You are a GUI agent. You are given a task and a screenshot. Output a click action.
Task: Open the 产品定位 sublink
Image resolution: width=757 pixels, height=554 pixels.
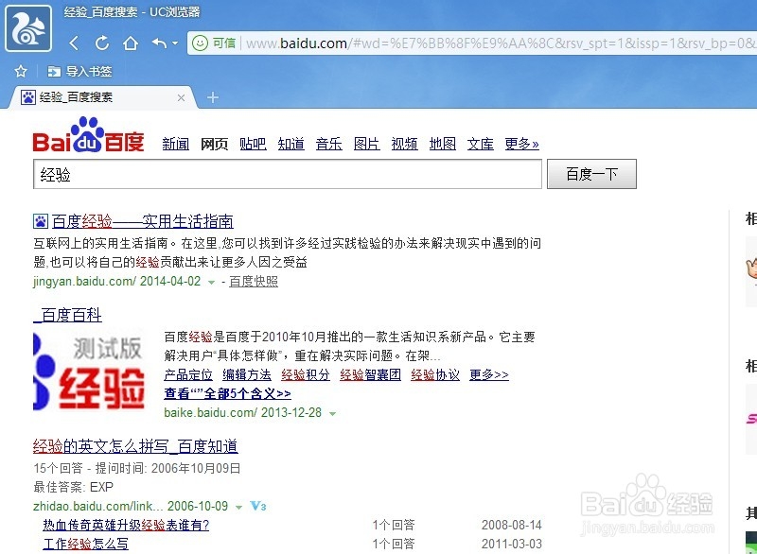(x=188, y=374)
